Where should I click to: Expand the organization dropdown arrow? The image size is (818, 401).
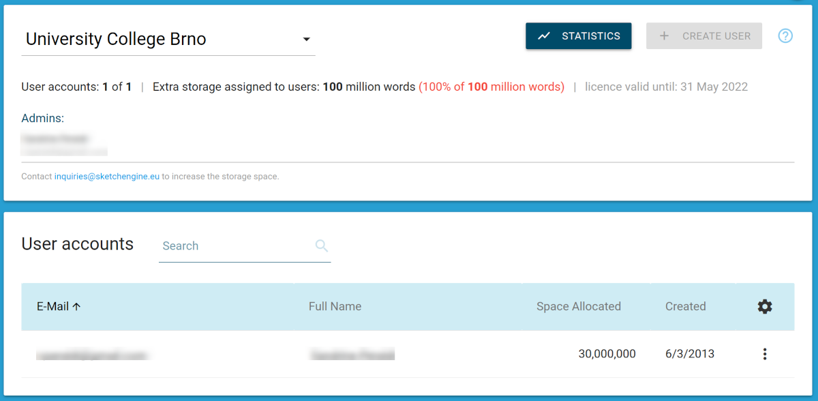click(x=306, y=40)
